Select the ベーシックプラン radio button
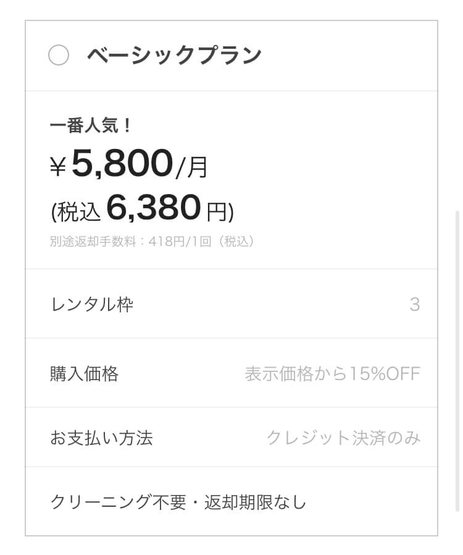Screen dimensions: 463x555 (x=59, y=55)
